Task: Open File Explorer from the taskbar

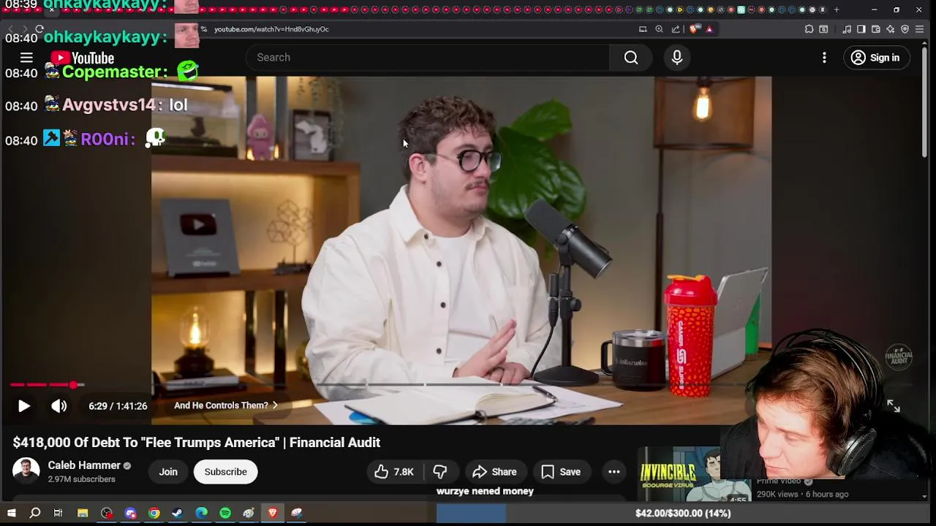Action: (83, 514)
